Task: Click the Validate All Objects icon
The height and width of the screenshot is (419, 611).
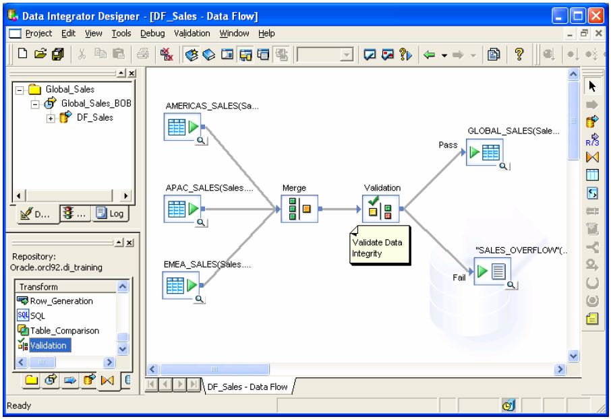Action: [387, 54]
